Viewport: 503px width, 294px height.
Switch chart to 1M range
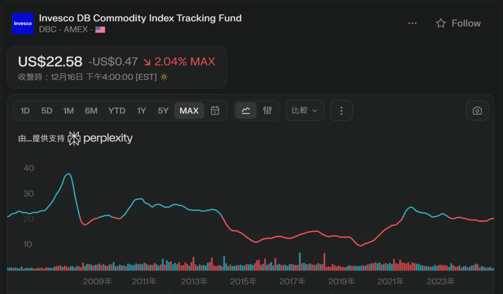(x=68, y=110)
